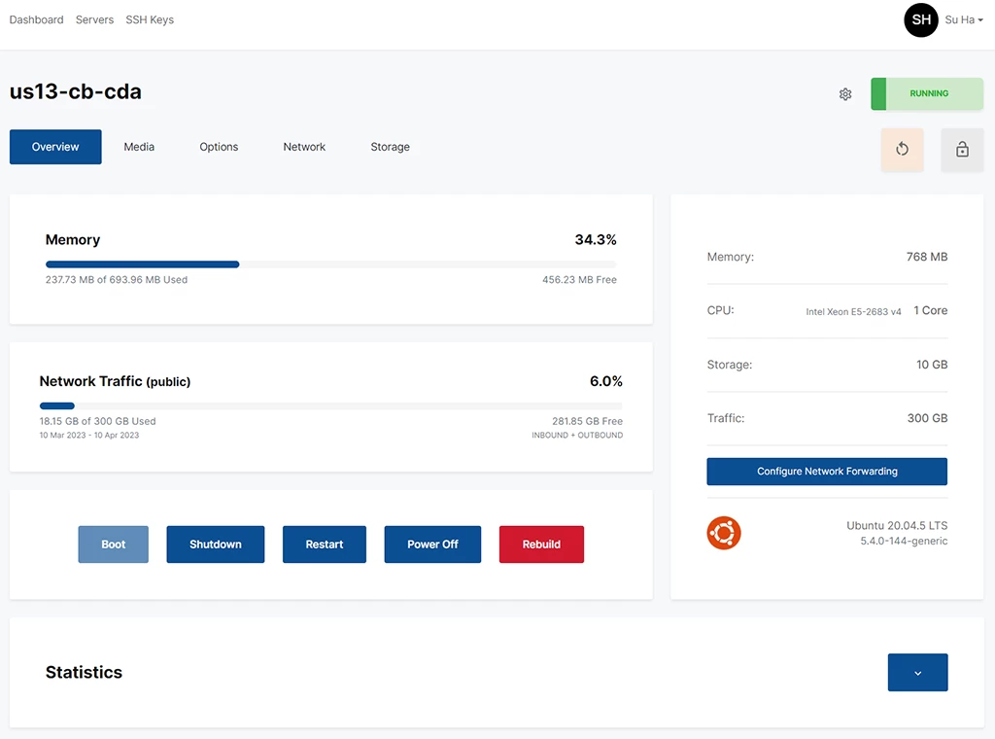The width and height of the screenshot is (995, 739).
Task: Click the Memory usage progress bar
Action: click(x=330, y=264)
